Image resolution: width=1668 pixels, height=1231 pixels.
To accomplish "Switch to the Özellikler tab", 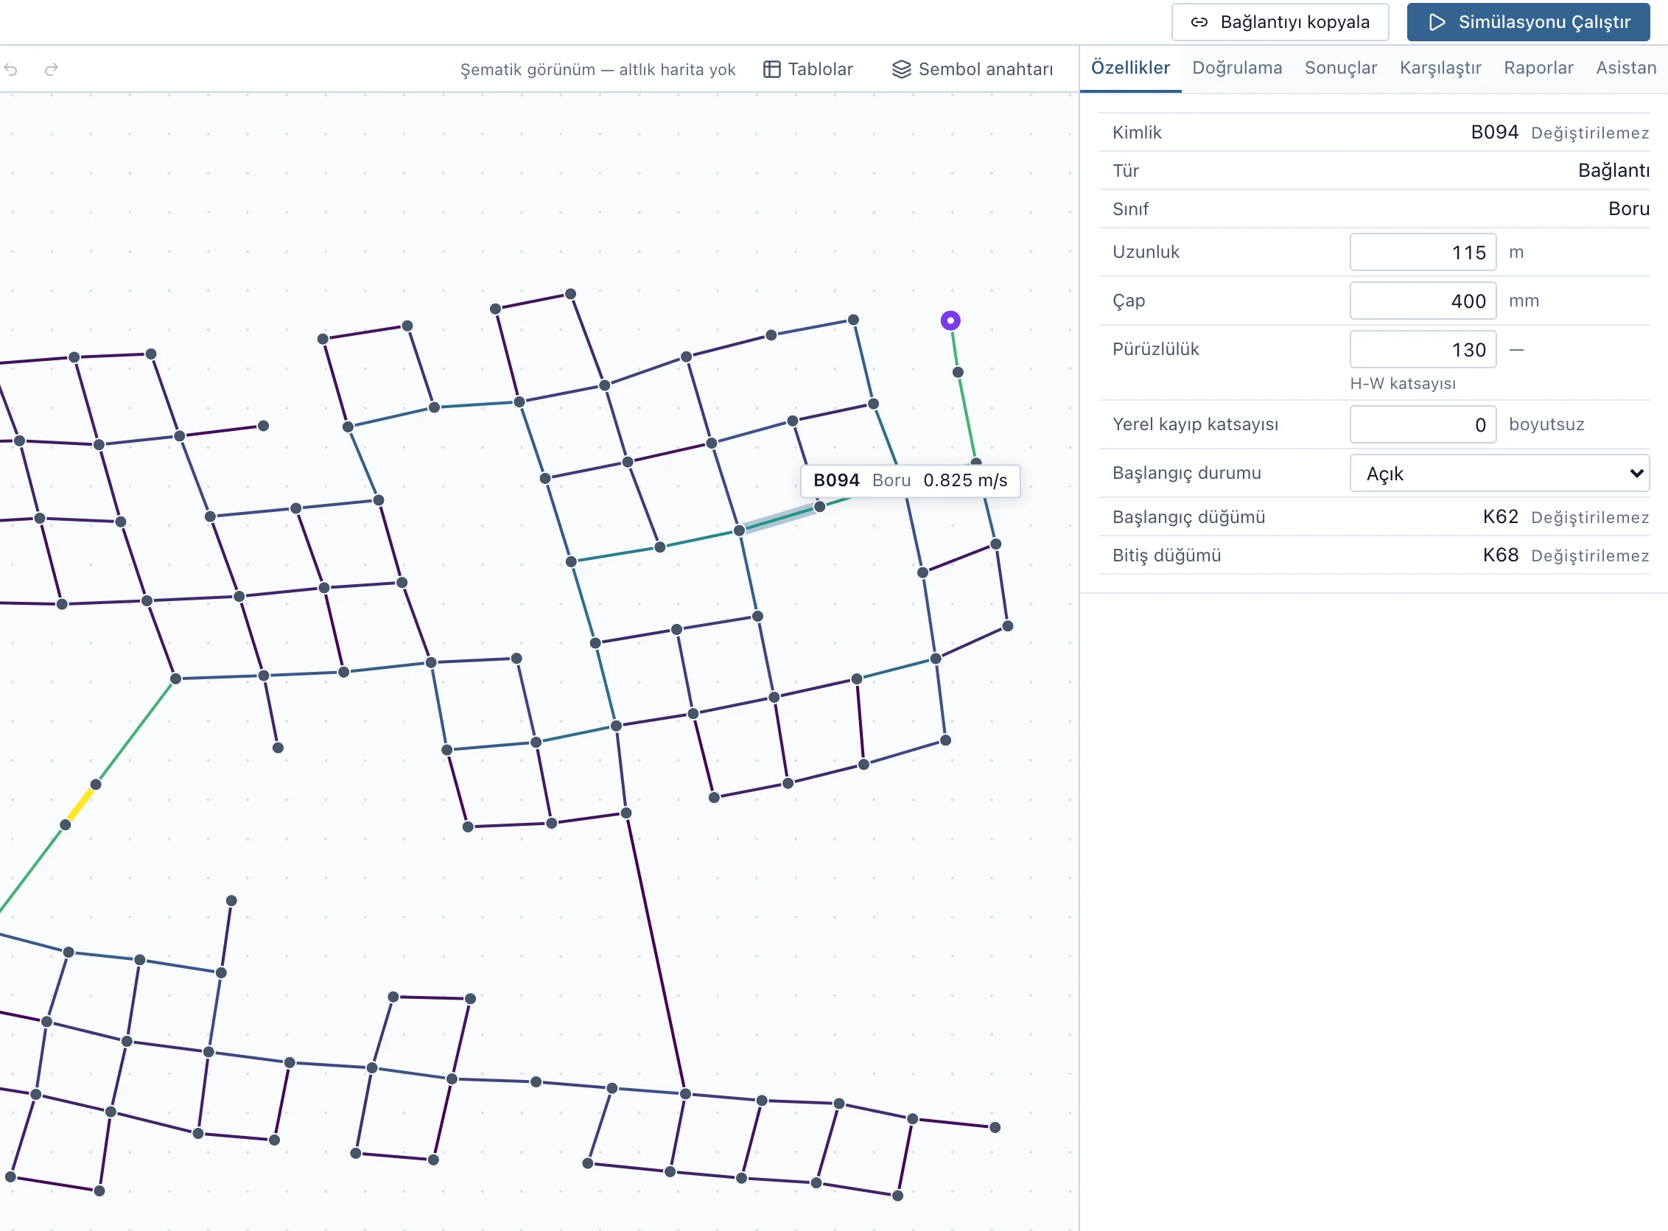I will pyautogui.click(x=1130, y=68).
